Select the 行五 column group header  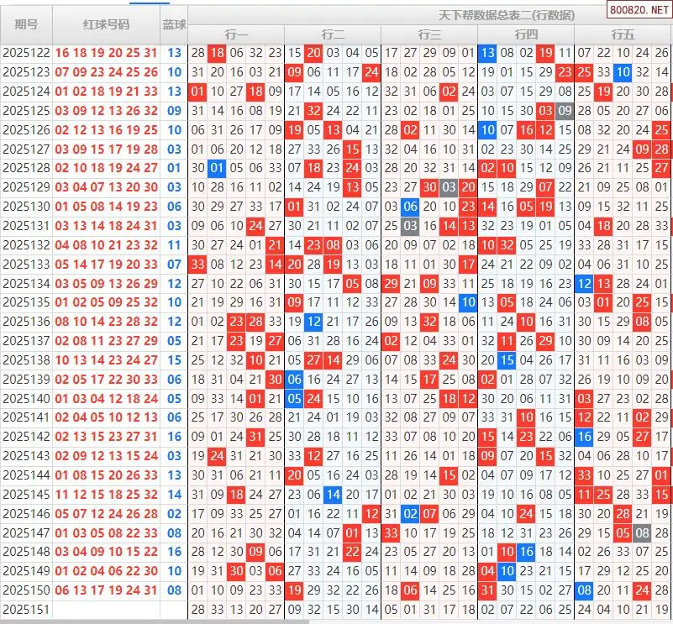coord(623,34)
